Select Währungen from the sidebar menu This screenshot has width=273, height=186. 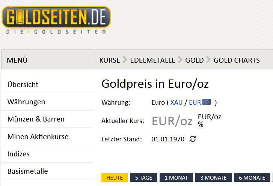tap(26, 102)
